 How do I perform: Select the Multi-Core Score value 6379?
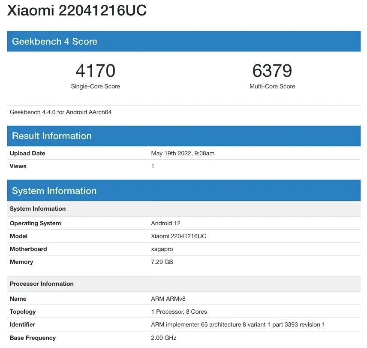pyautogui.click(x=272, y=70)
